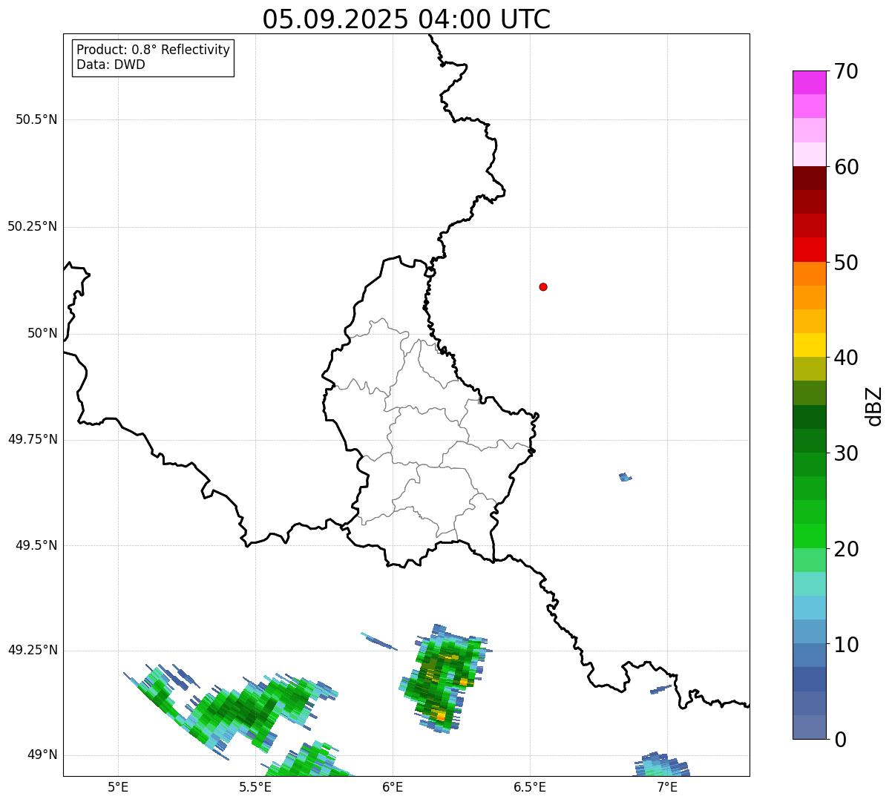This screenshot has width=892, height=802.
Task: Click the 50.5°N latitude label
Action: tap(36, 119)
